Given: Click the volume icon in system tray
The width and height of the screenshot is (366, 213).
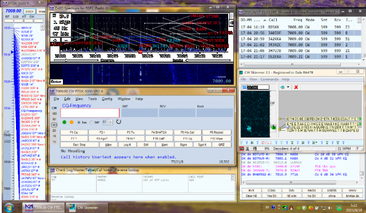Looking at the screenshot, I should pos(329,208).
